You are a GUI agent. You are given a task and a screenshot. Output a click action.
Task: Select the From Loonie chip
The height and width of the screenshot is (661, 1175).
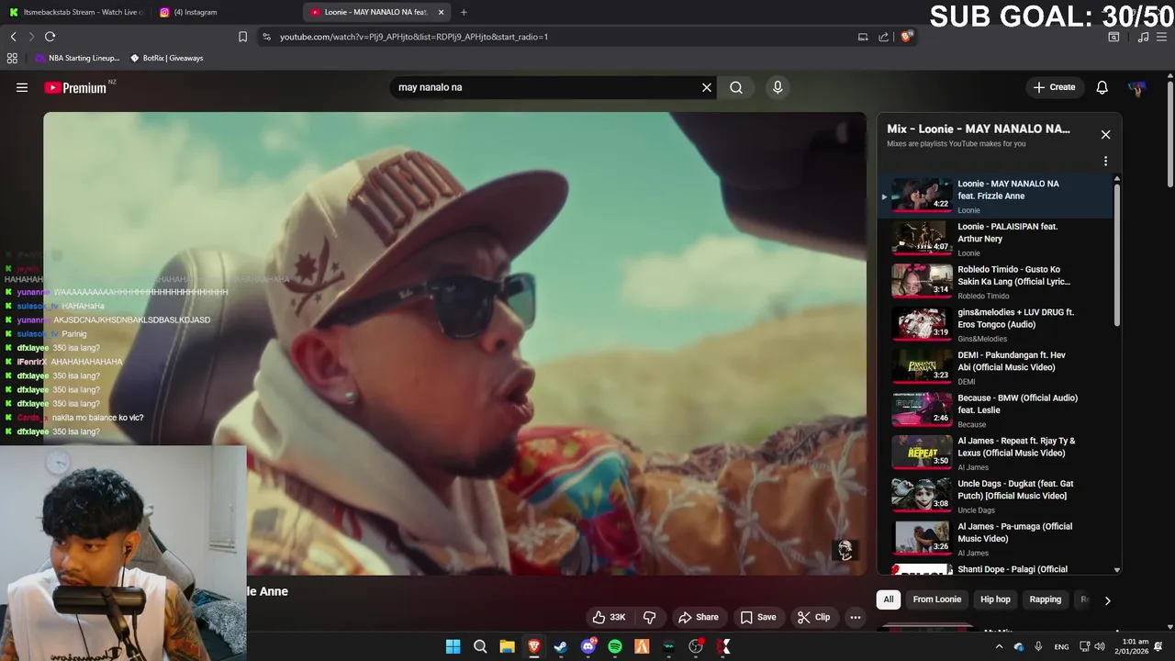coord(937,599)
